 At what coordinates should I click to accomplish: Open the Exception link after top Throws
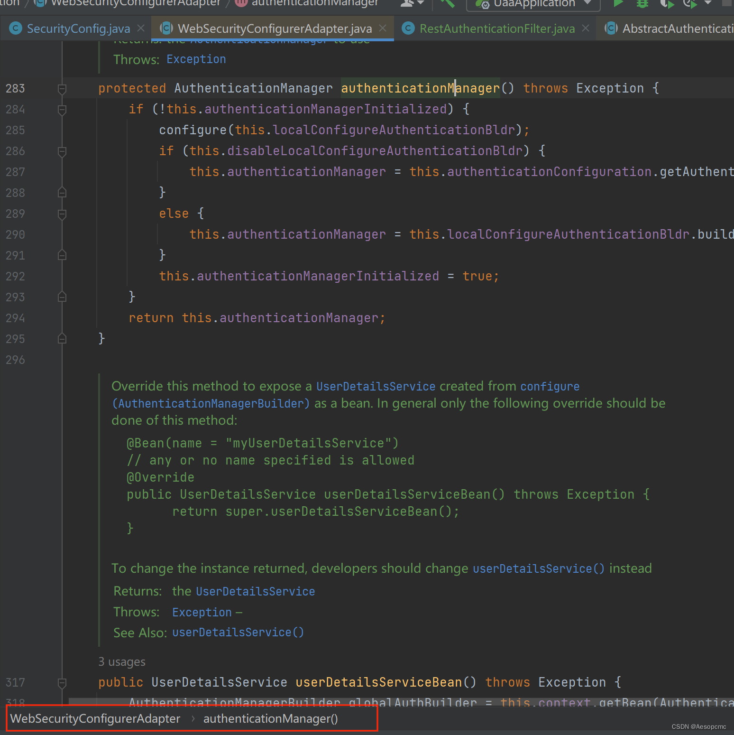click(x=196, y=59)
